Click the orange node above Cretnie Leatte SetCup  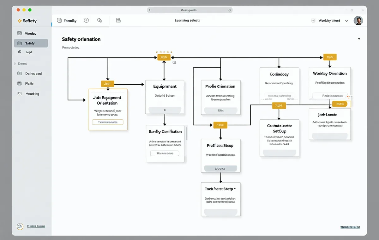coord(279,105)
